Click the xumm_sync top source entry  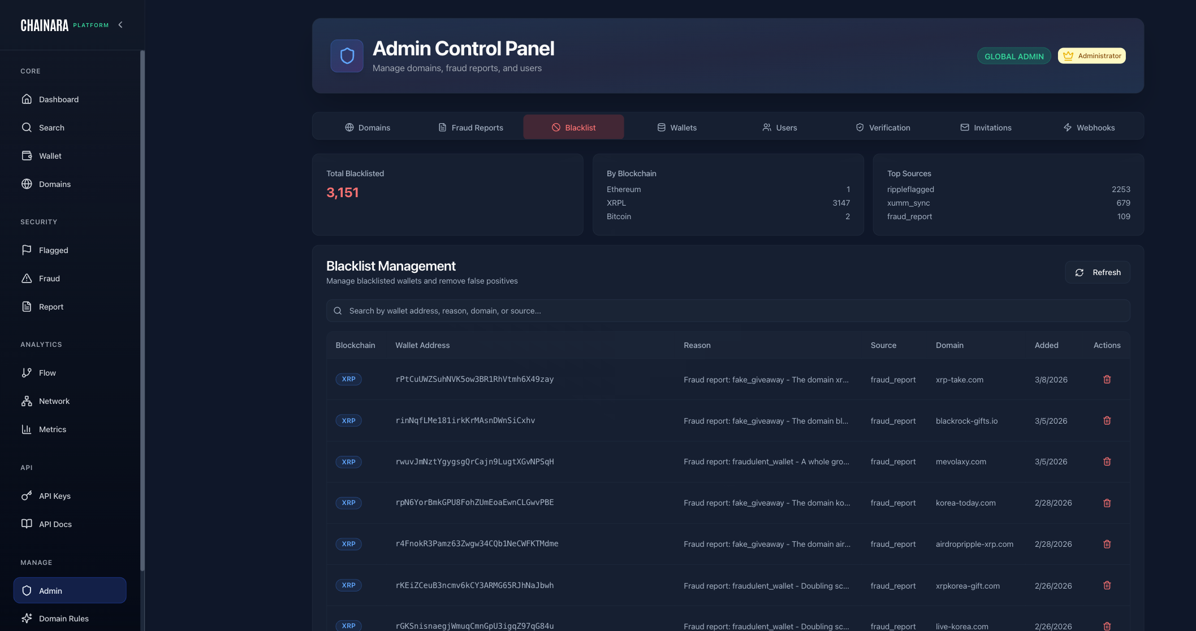click(x=1008, y=203)
